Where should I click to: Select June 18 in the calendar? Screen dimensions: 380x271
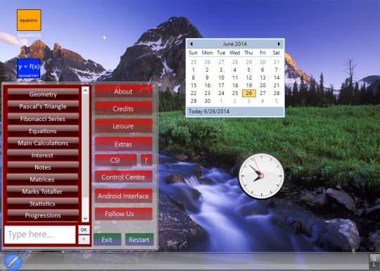[235, 85]
